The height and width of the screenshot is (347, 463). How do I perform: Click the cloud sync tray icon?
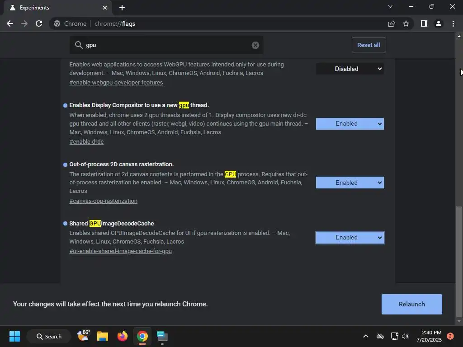pyautogui.click(x=380, y=336)
